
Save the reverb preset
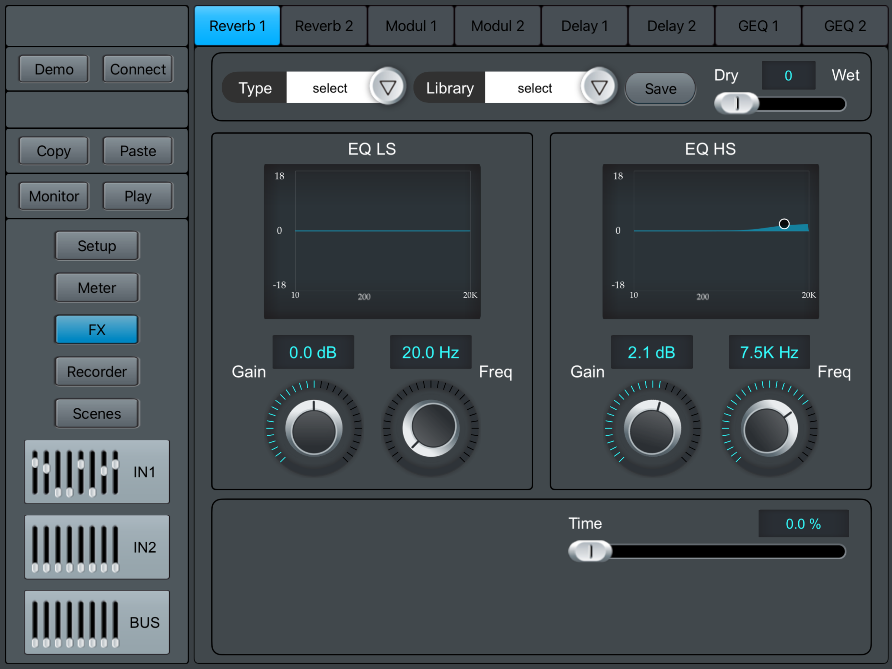coord(661,89)
